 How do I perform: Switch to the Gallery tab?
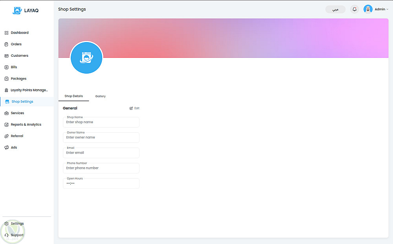point(101,96)
